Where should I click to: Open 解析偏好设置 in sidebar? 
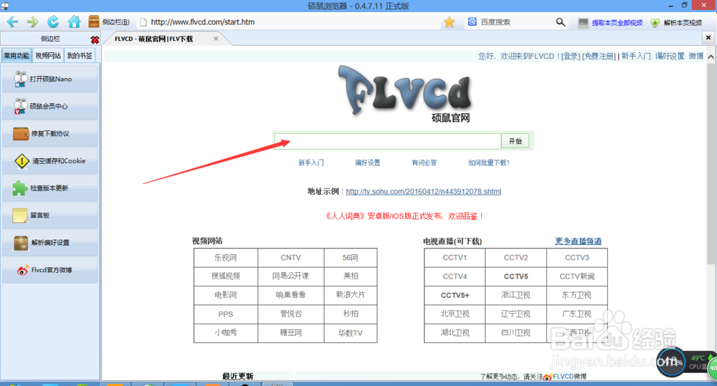(x=50, y=243)
